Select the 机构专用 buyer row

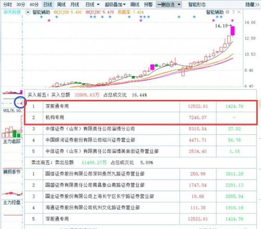point(140,118)
